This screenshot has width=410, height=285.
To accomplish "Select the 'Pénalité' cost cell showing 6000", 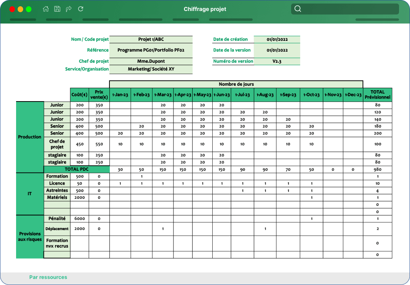I will point(79,218).
